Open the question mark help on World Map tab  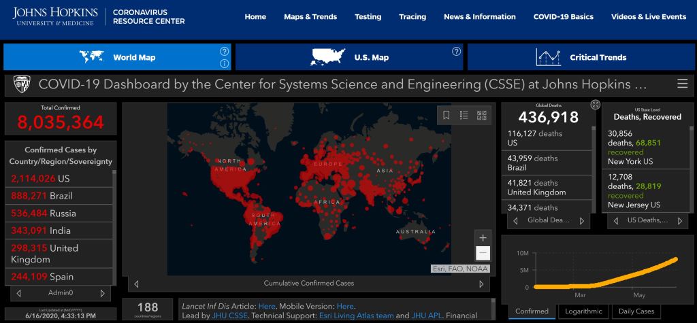pos(225,51)
